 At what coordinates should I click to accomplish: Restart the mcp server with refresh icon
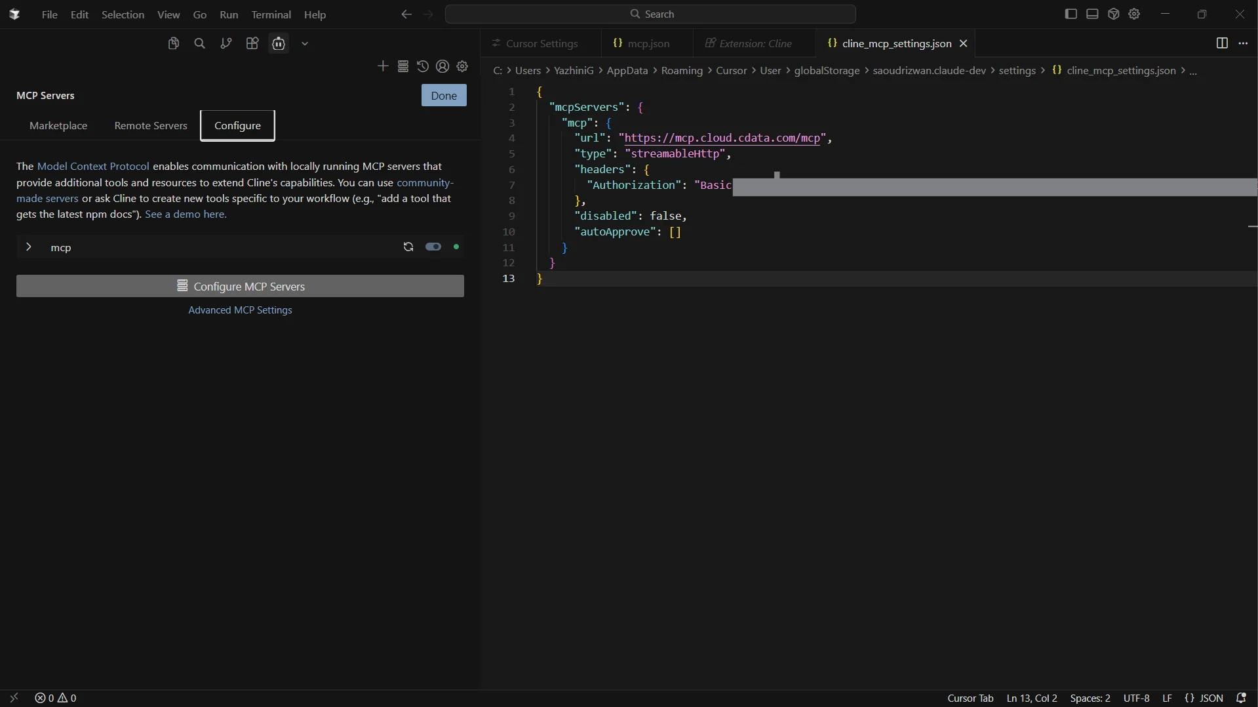coord(408,247)
